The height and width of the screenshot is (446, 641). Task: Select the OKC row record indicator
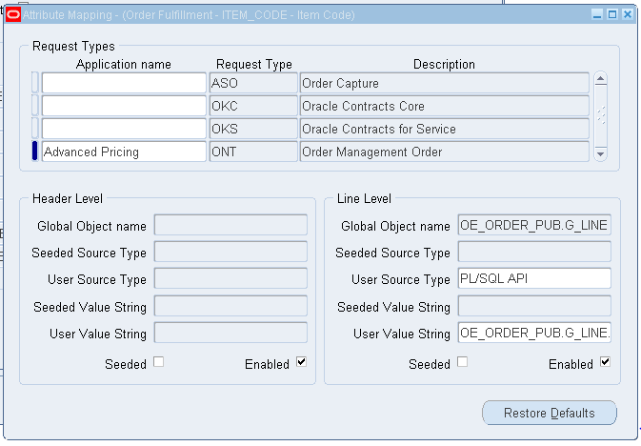(35, 106)
